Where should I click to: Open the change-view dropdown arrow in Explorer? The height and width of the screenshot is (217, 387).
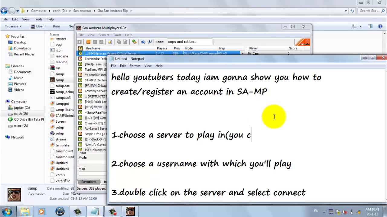[x=360, y=26]
